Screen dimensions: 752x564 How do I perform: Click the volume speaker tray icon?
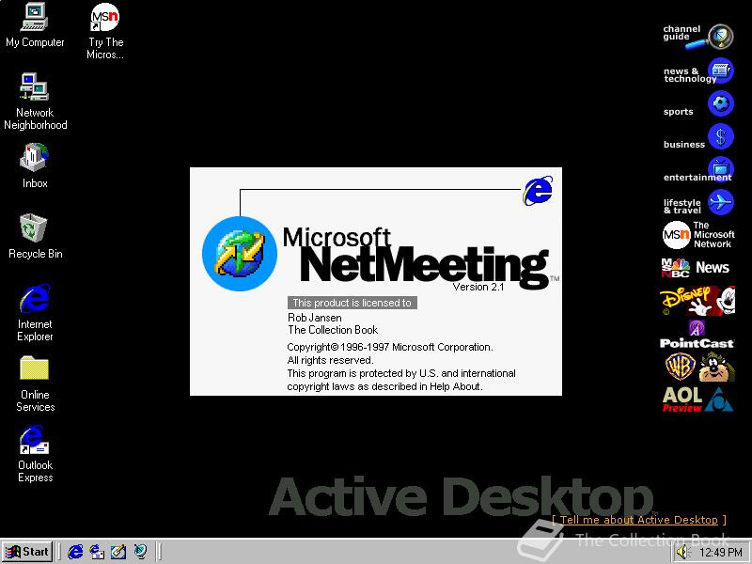point(681,553)
